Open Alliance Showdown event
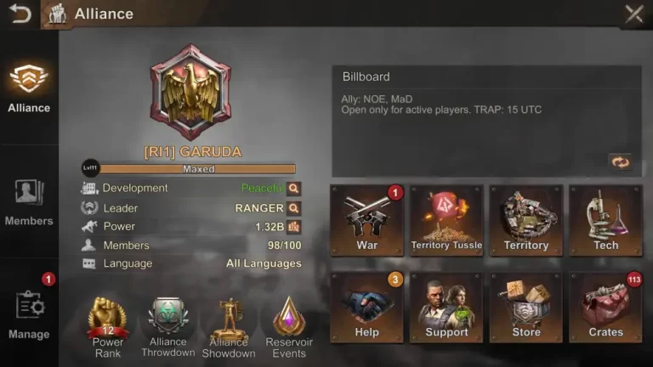This screenshot has width=653, height=367. coord(229,327)
